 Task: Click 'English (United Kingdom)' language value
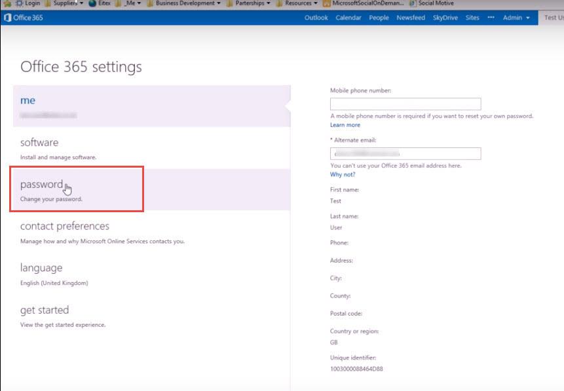(54, 283)
